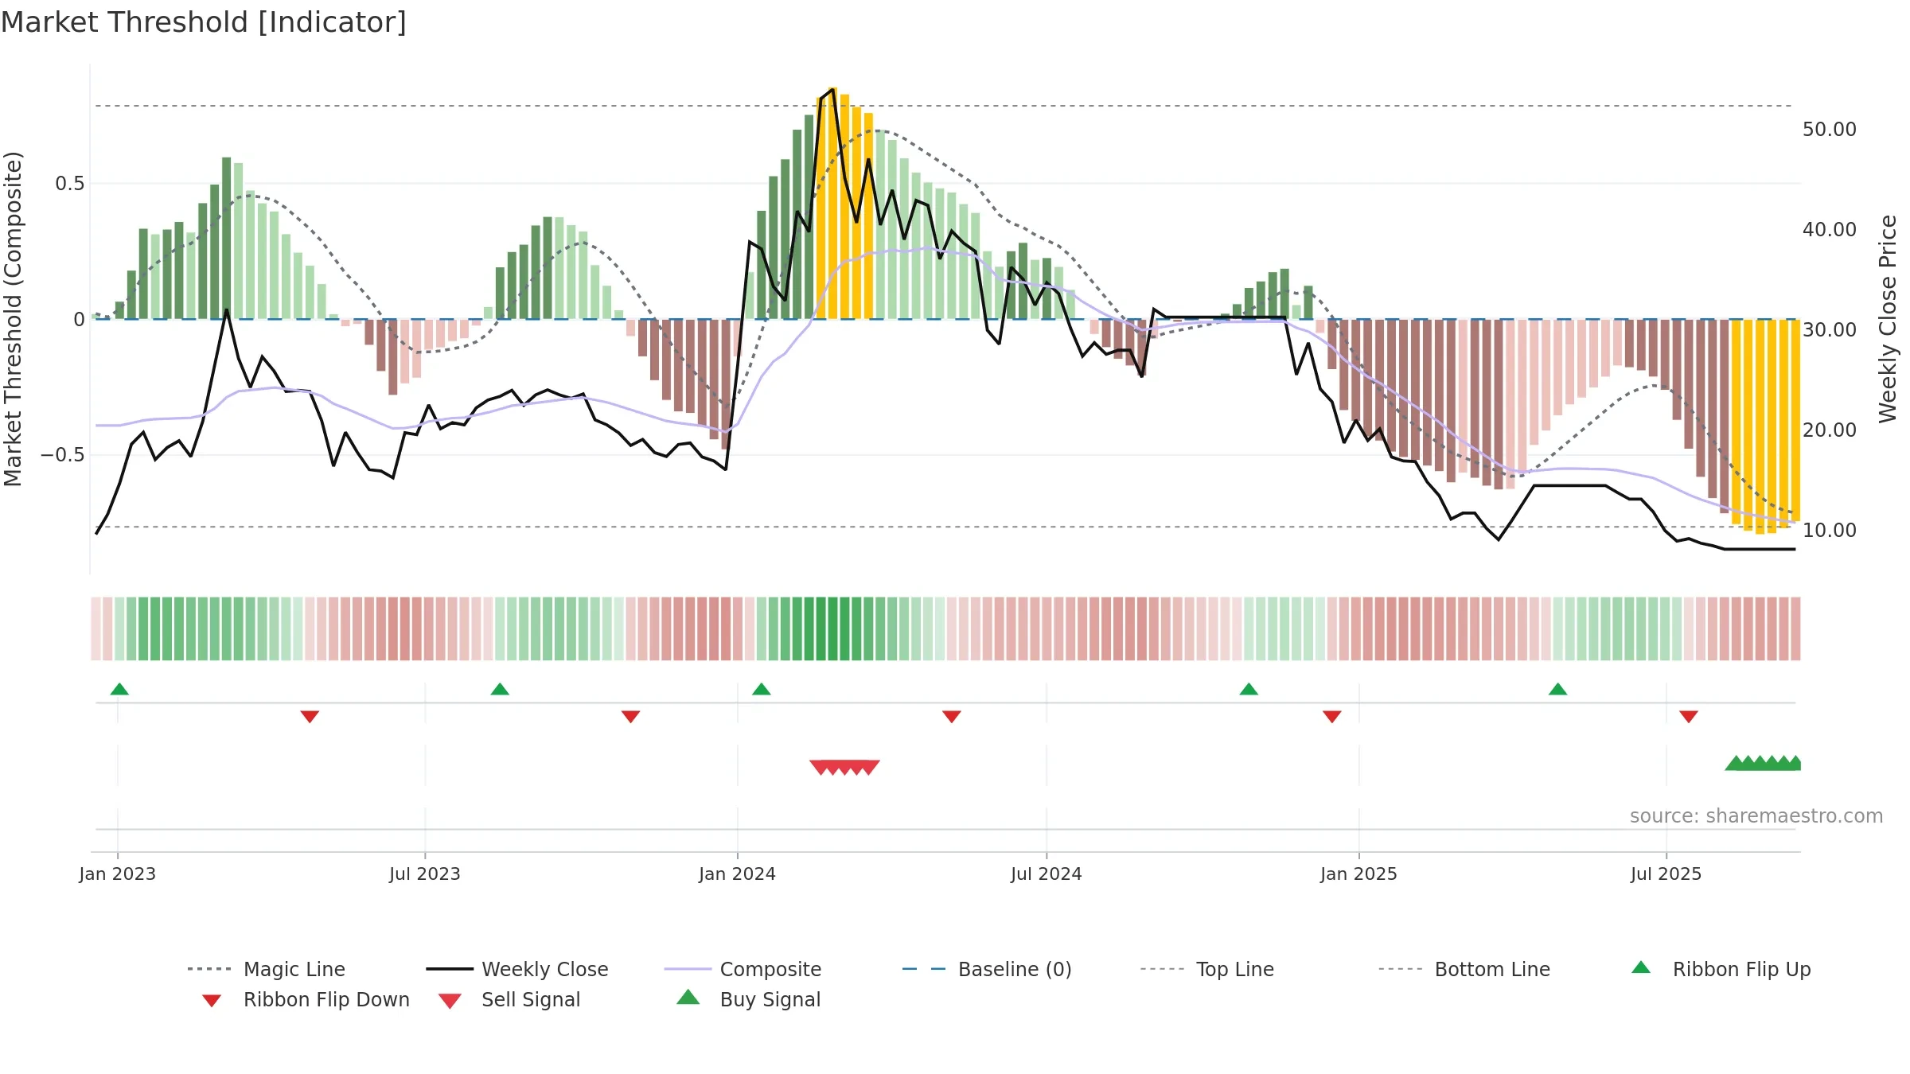Click the Jul 2024 x-axis label
The width and height of the screenshot is (1910, 1074).
pos(1047,874)
